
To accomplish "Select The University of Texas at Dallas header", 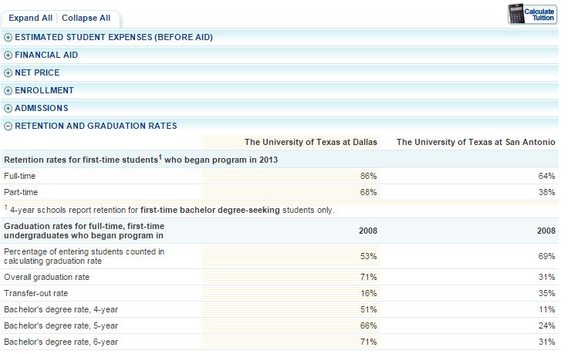I will [x=311, y=142].
